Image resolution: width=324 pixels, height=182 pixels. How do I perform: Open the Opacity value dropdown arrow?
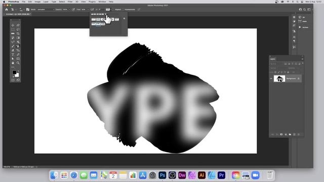[x=69, y=10]
